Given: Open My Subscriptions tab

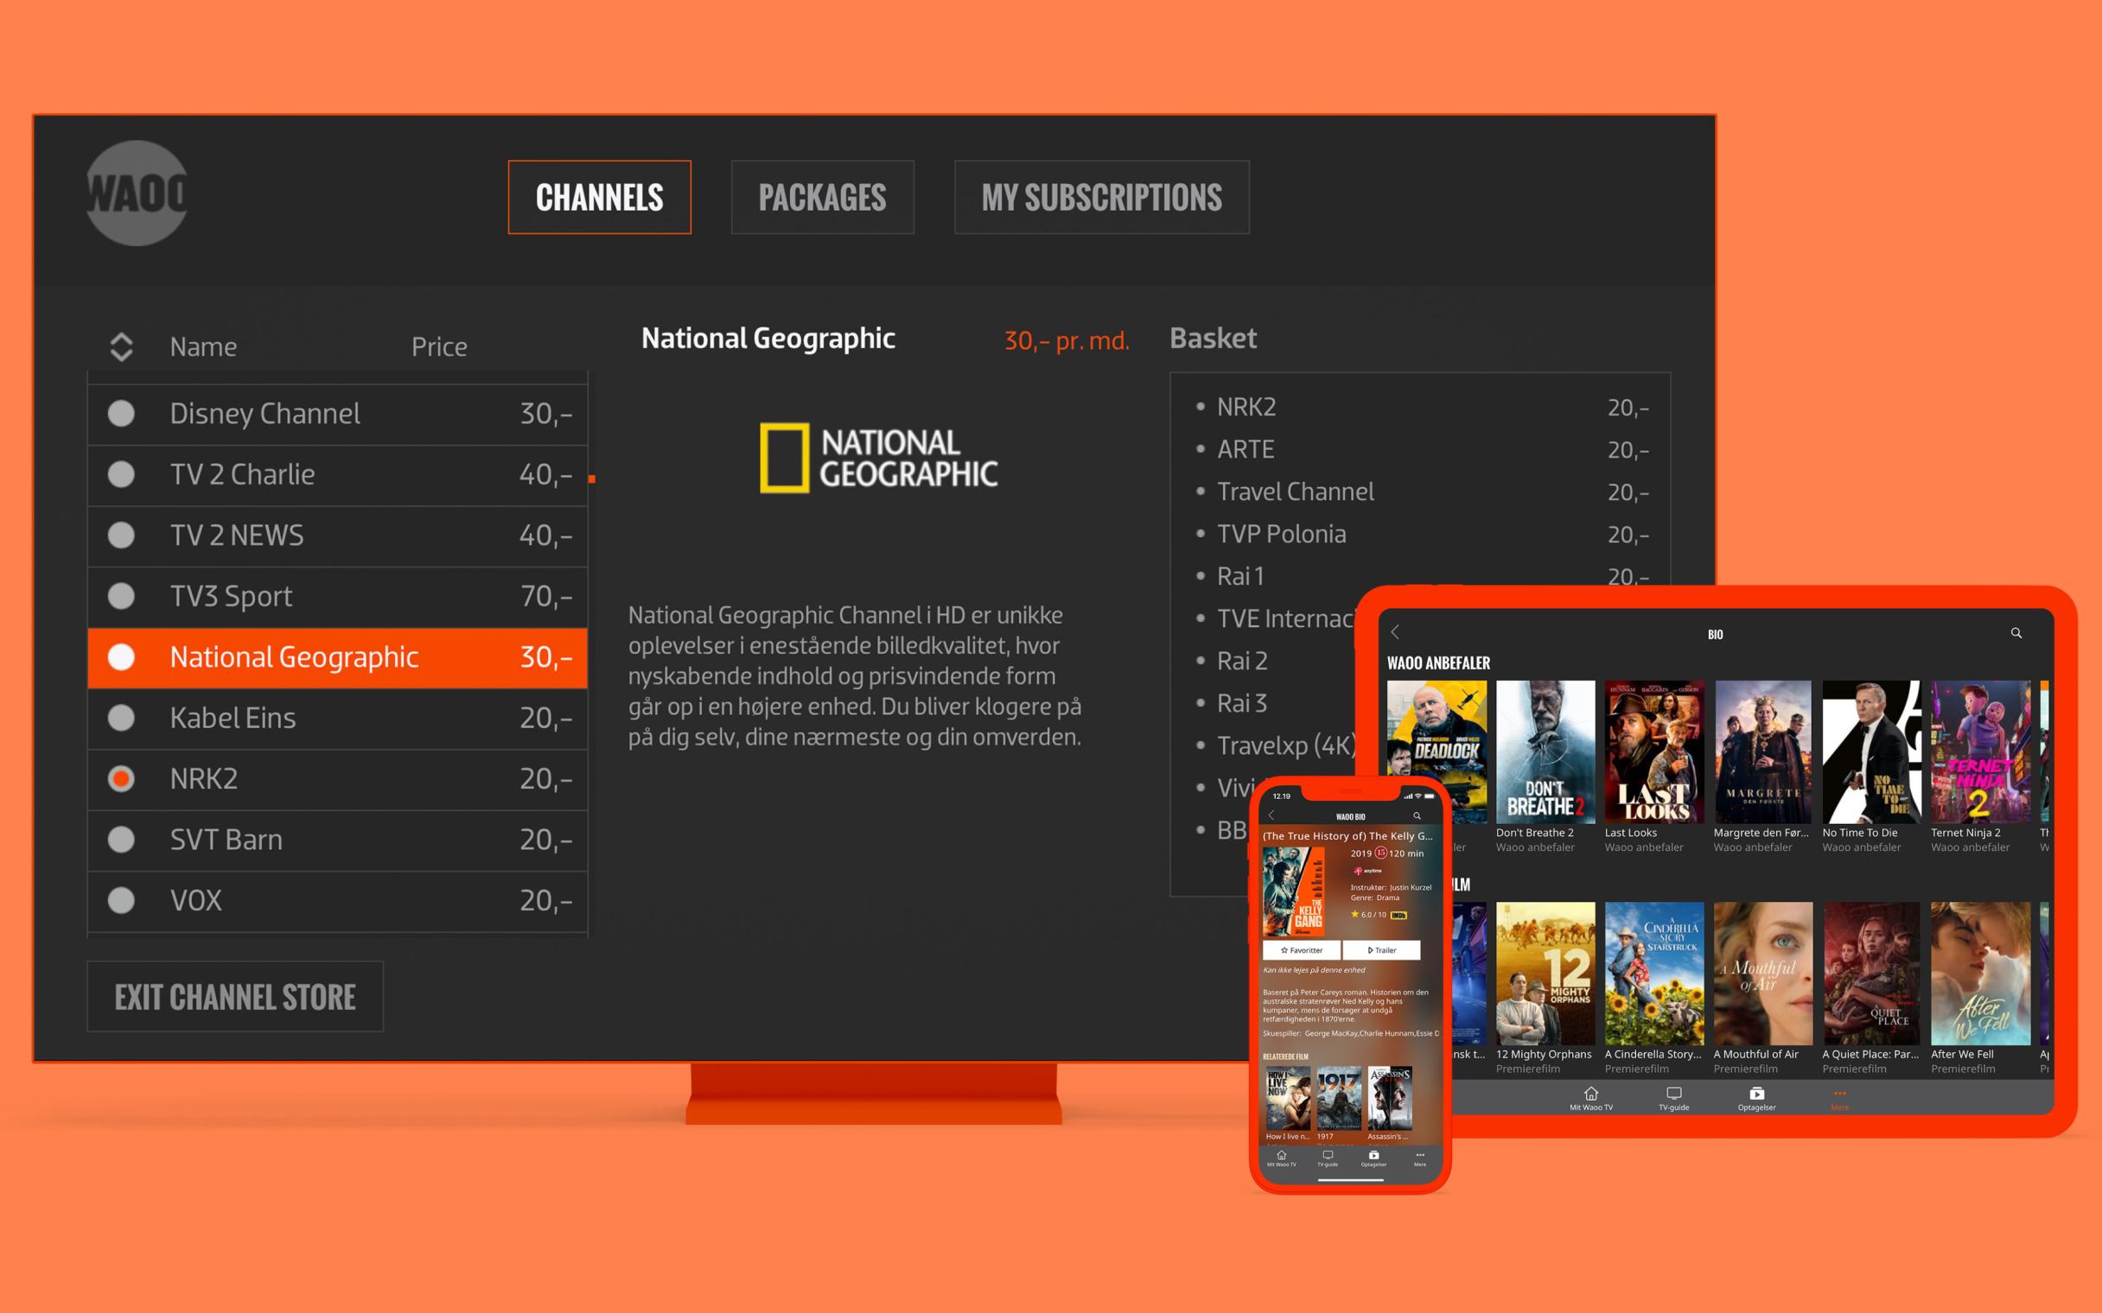Looking at the screenshot, I should (1101, 197).
